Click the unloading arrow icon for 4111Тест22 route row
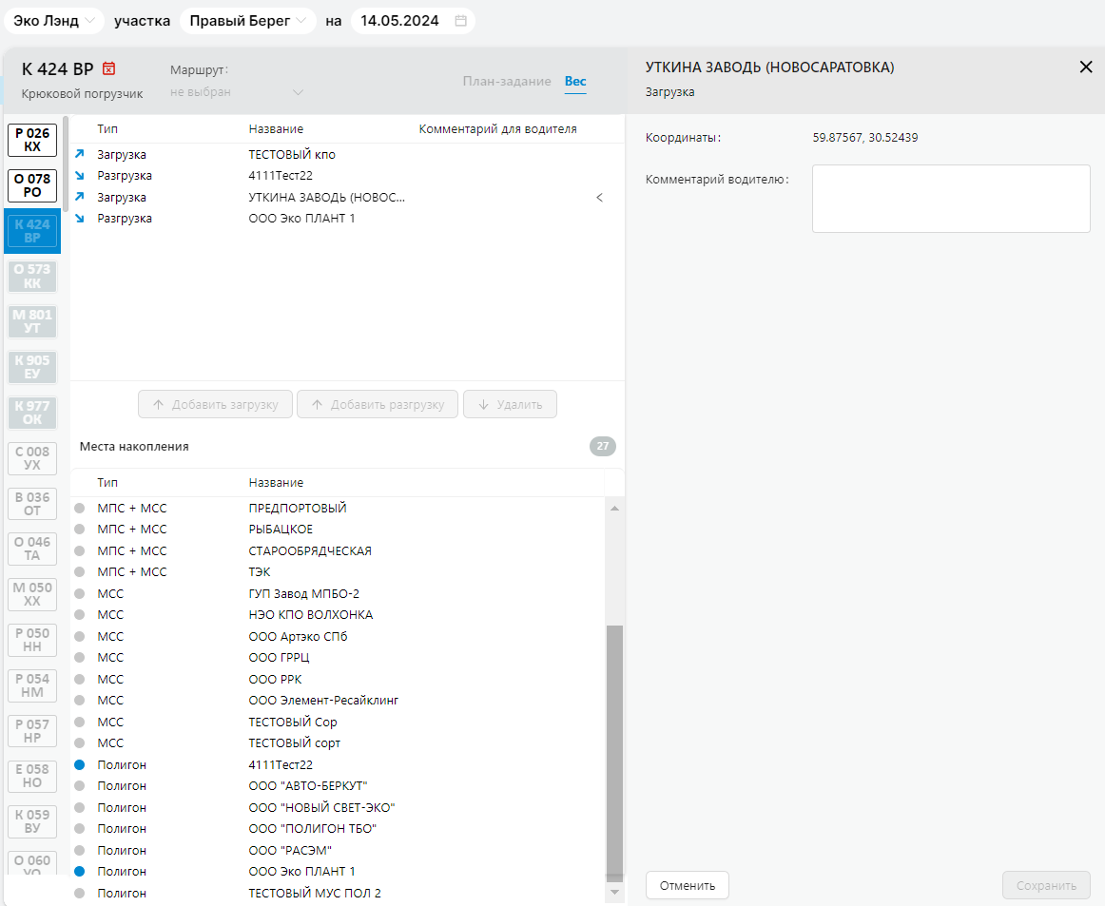 [80, 176]
